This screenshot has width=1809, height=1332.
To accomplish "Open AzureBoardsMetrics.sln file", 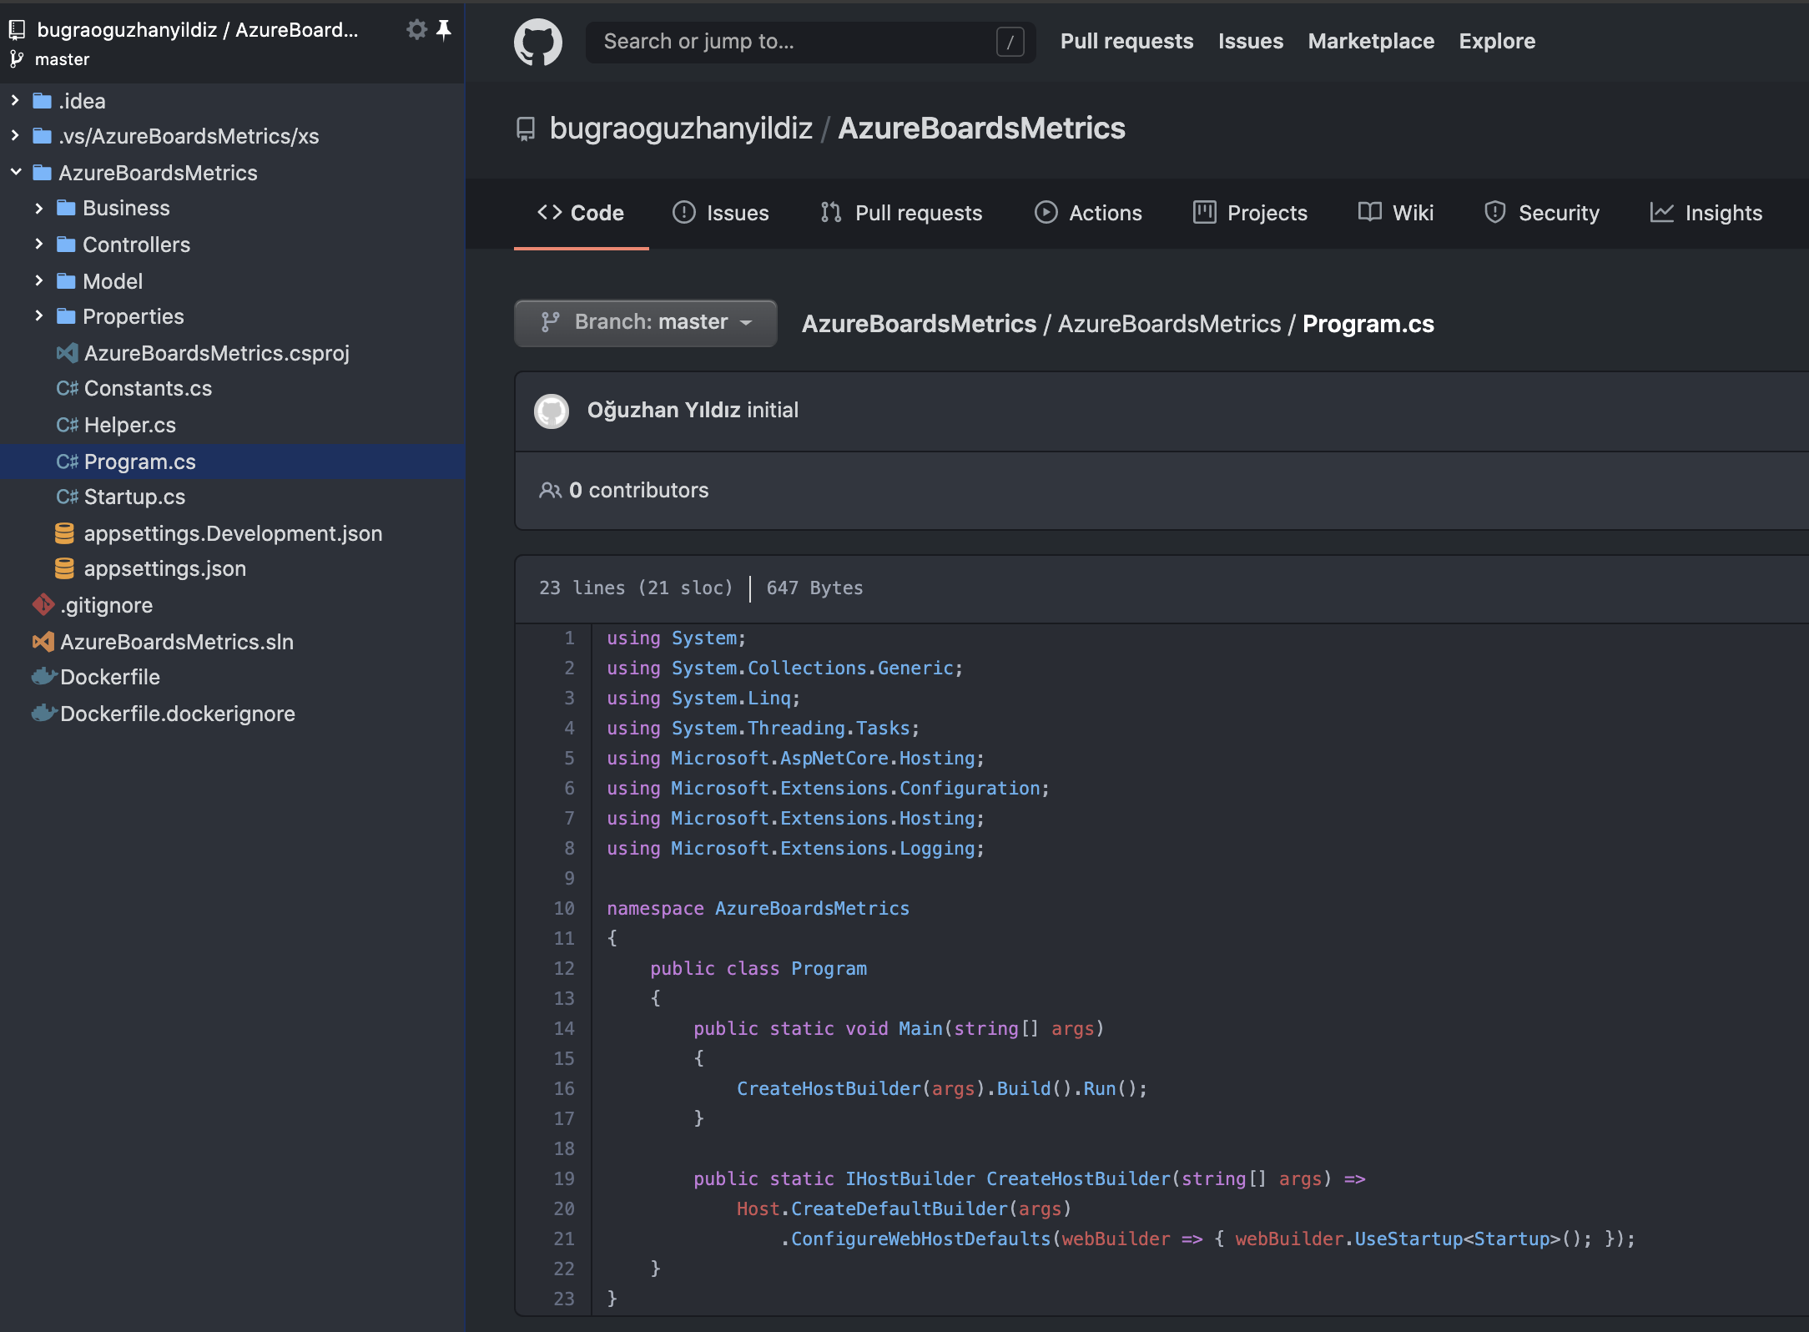I will [177, 642].
